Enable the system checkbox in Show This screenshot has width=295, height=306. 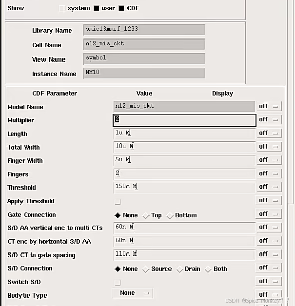[x=62, y=8]
